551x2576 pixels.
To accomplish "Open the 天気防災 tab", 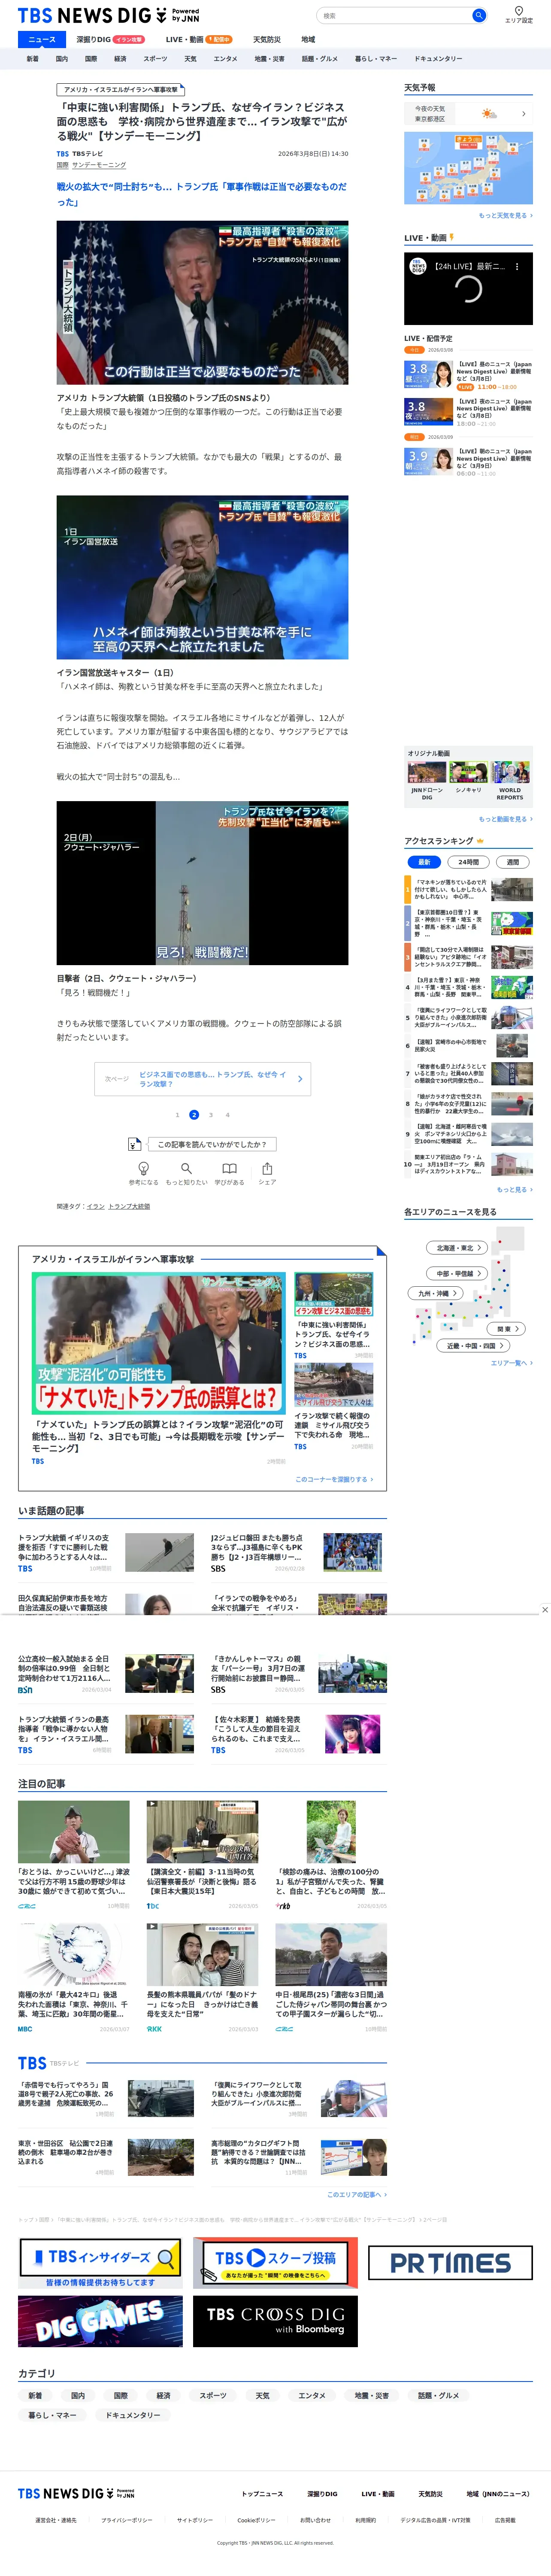I will (267, 39).
